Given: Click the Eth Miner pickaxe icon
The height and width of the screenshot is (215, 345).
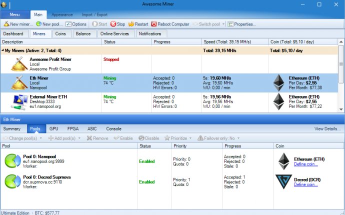Looking at the screenshot, I should pos(19,82).
